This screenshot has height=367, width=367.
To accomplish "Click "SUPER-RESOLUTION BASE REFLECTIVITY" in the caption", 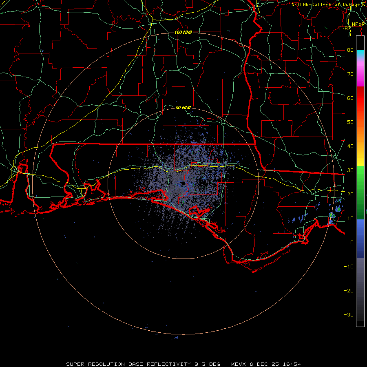I will coord(128,364).
